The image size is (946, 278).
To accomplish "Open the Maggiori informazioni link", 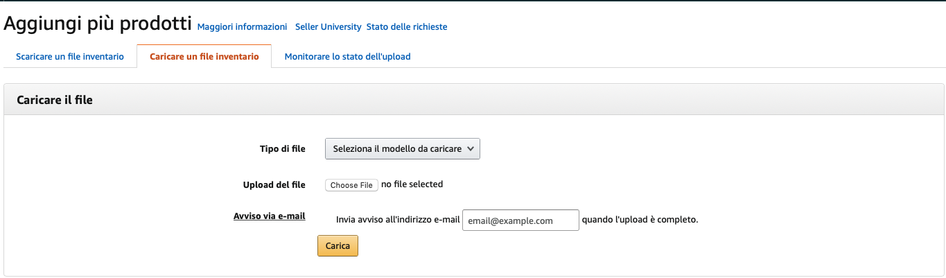I will click(x=242, y=27).
